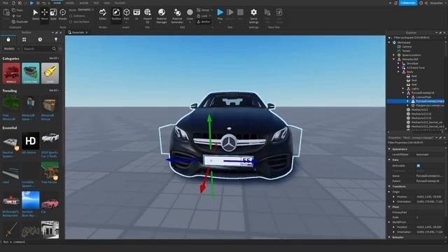The image size is (448, 252).
Task: Select the Terrain item in Explorer
Action: (406, 51)
